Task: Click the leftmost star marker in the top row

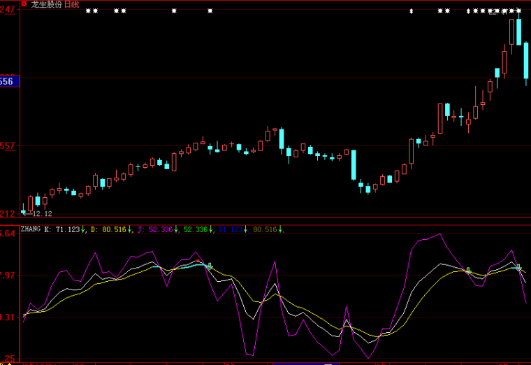Action: coord(88,11)
